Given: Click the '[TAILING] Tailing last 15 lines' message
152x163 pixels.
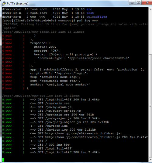Looking at the screenshot, I should 75,26.
